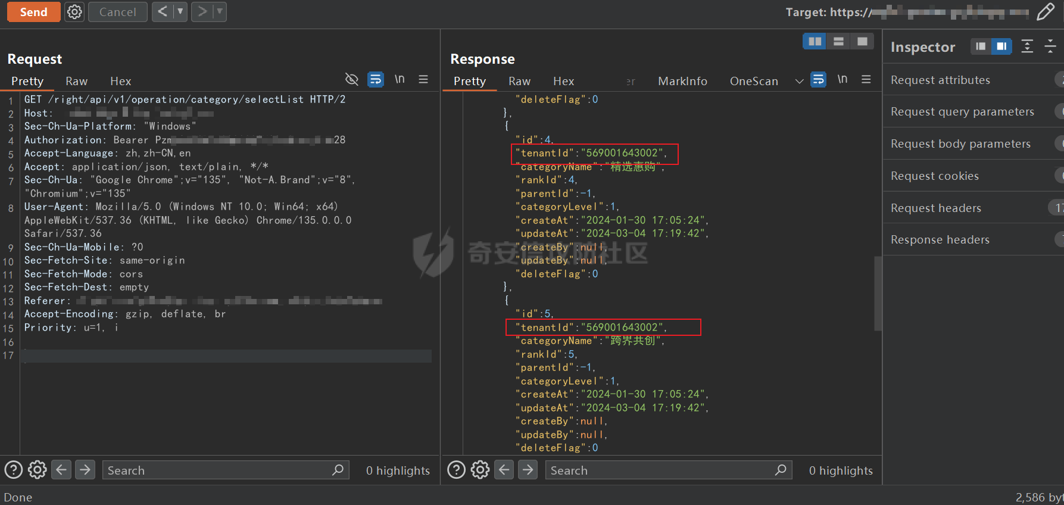Click categoryName "精选惠购" value
The width and height of the screenshot is (1064, 505).
coord(635,167)
